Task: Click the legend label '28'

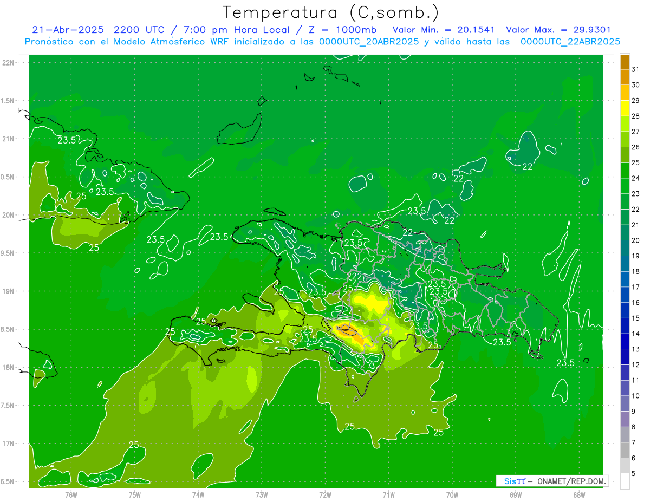Action: (x=635, y=116)
